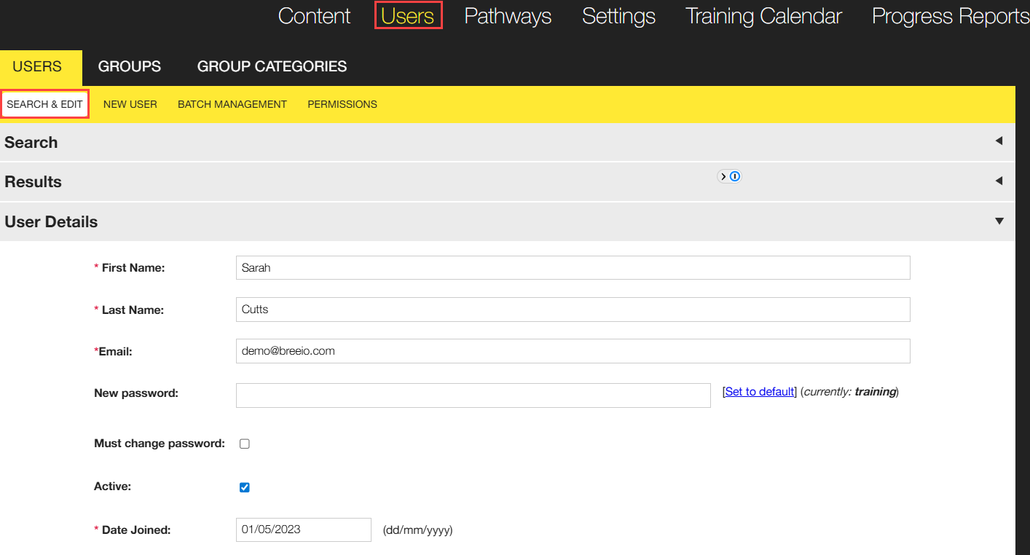Collapse the User Details section arrow
Screen dimensions: 1030x555
pyautogui.click(x=999, y=221)
